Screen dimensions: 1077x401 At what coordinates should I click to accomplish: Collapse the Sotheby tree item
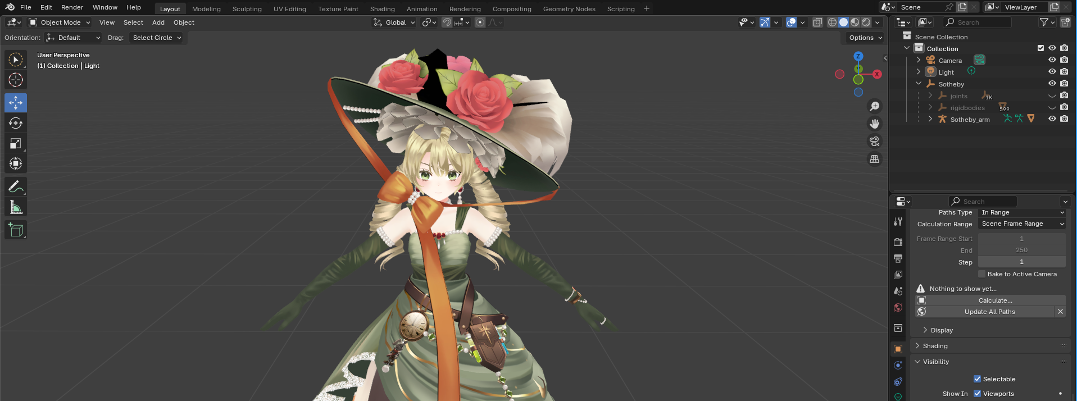(919, 84)
